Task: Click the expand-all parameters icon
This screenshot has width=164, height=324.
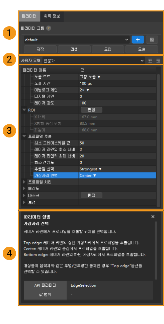Action: tap(150, 60)
